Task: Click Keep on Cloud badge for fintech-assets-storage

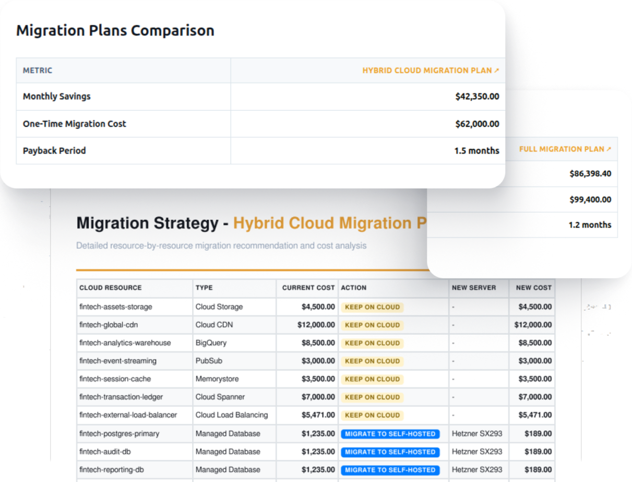Action: (372, 307)
